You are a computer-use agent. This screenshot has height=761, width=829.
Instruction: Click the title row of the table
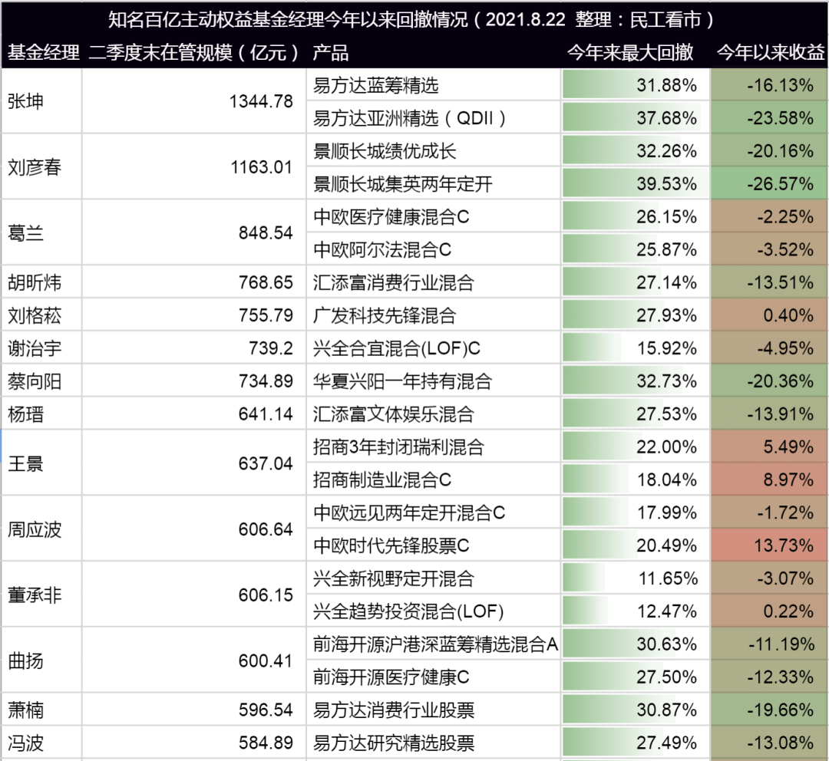coord(414,19)
